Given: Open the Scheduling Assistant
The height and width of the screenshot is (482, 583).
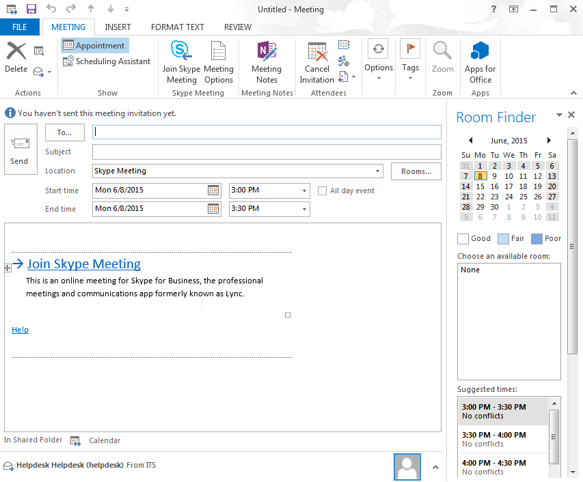Looking at the screenshot, I should pos(107,61).
